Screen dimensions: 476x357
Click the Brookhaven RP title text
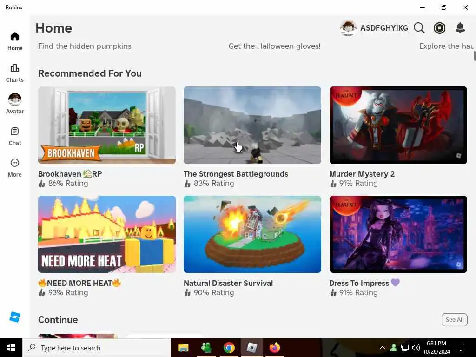coord(70,174)
